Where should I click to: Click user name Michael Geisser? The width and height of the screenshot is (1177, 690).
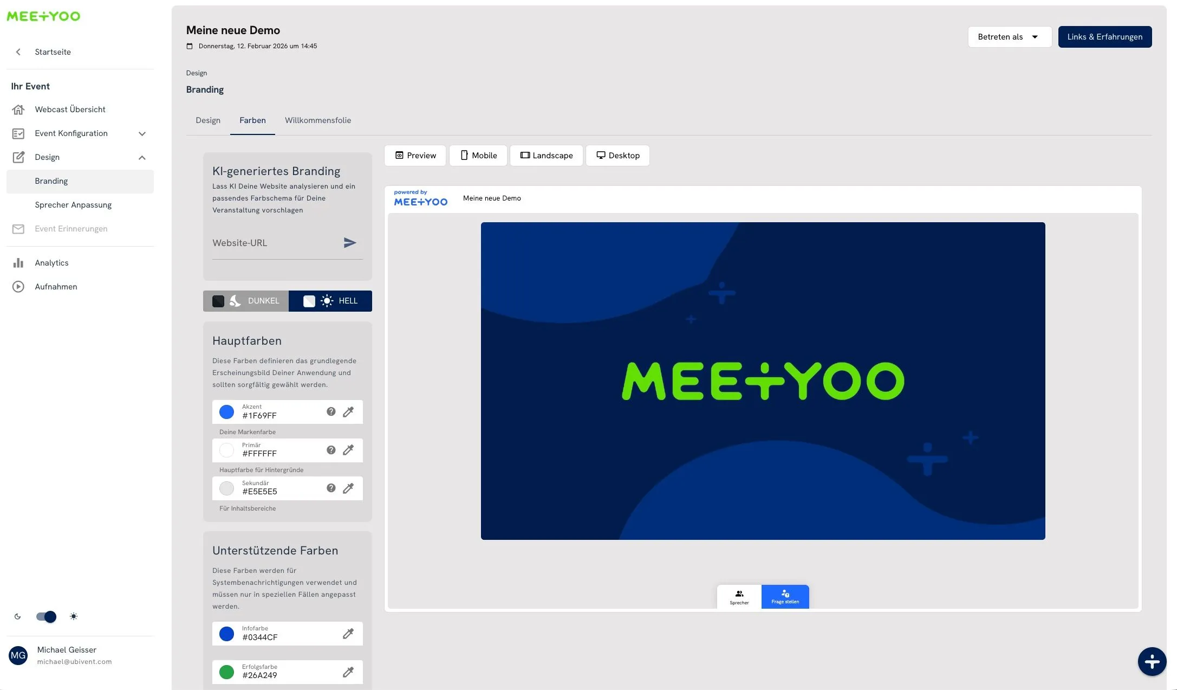[x=67, y=650]
